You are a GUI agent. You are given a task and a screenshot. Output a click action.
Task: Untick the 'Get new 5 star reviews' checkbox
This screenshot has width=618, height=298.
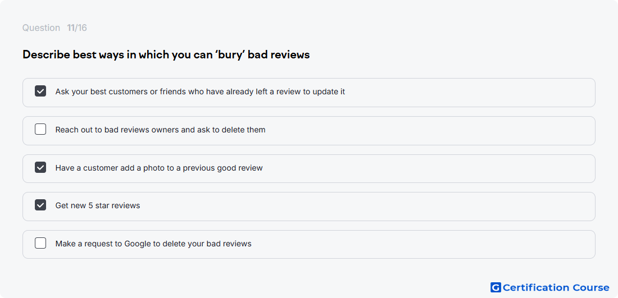tap(40, 205)
